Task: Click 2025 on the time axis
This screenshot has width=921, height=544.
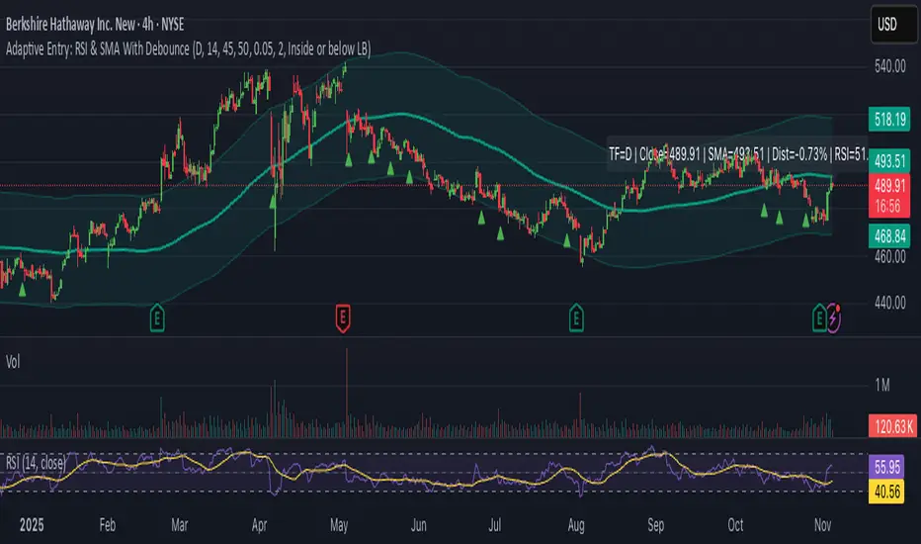Action: (32, 524)
